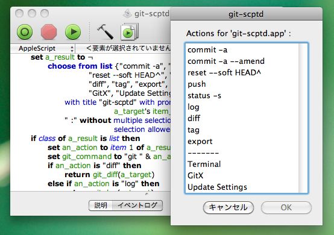This screenshot has width=334, height=235.
Task: Compile the script with the hammer icon
Action: click(105, 31)
